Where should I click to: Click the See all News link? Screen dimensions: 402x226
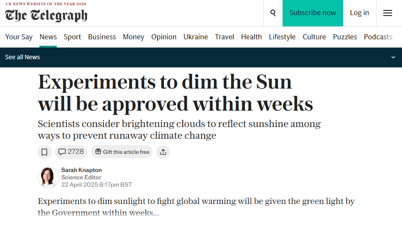click(x=23, y=57)
